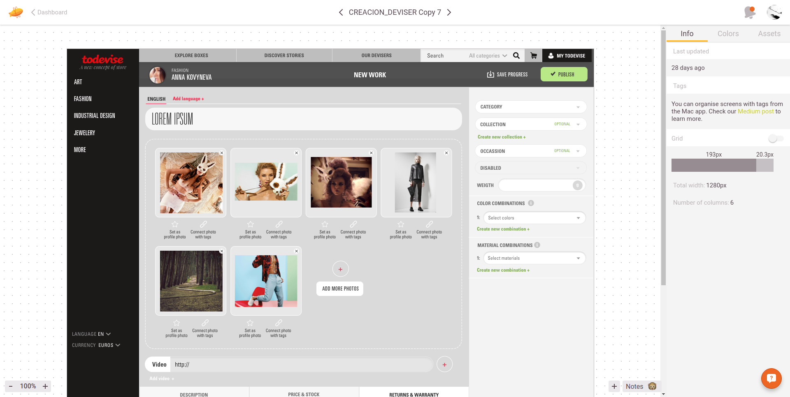Click the Lorem Ipsum title field

coord(304,119)
